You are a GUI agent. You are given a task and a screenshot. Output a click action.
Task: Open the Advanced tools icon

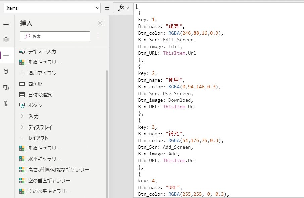pyautogui.click(x=6, y=104)
